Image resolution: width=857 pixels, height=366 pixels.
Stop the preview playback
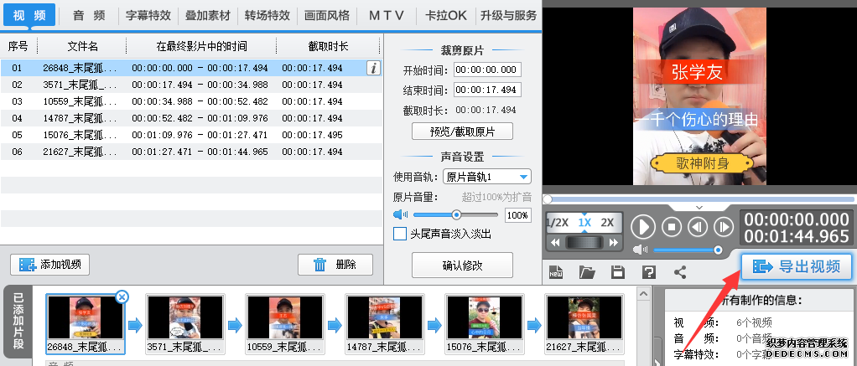(672, 227)
